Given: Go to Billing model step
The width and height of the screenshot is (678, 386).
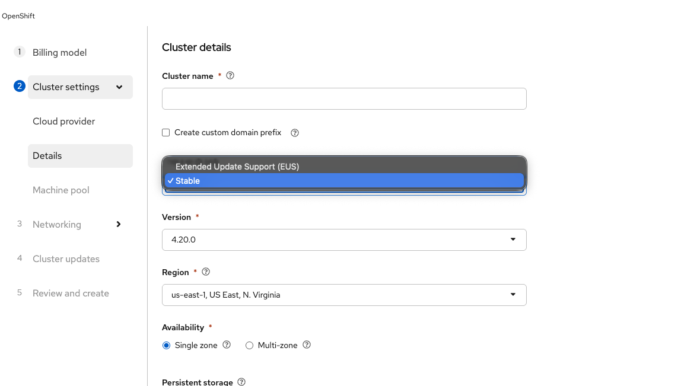Looking at the screenshot, I should (x=59, y=53).
